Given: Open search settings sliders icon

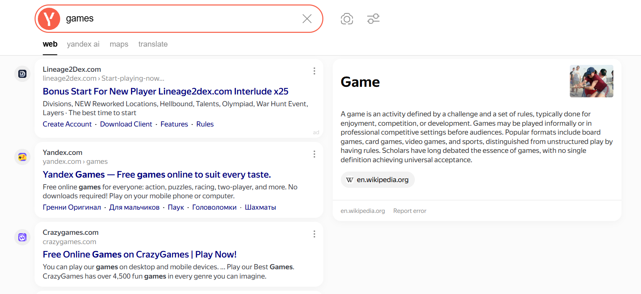Looking at the screenshot, I should (x=373, y=19).
